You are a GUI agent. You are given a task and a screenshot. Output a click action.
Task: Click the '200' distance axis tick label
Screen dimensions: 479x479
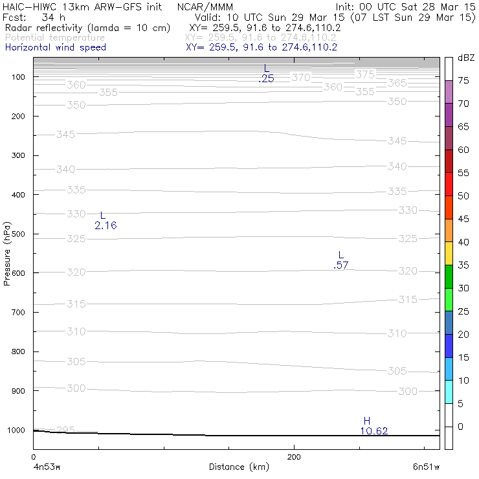point(294,457)
